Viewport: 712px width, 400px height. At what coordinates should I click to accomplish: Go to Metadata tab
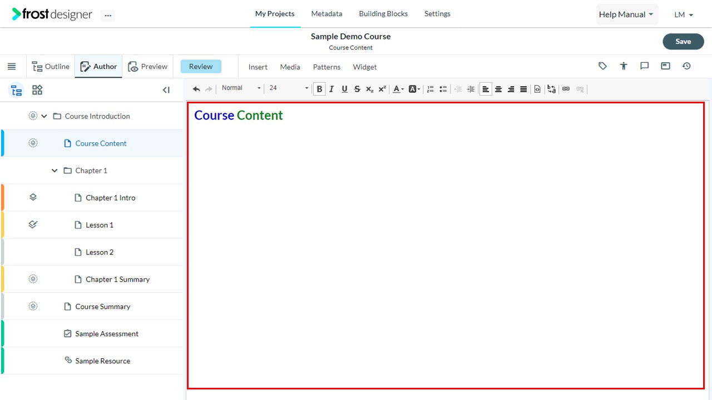pyautogui.click(x=327, y=14)
